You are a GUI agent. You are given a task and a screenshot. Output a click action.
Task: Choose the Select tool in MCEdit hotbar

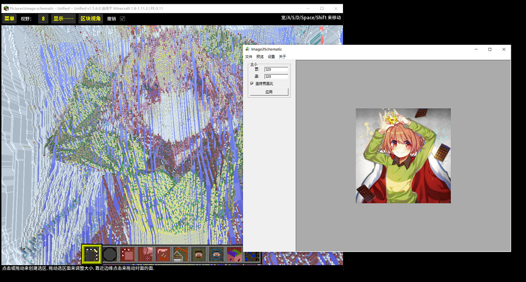pyautogui.click(x=92, y=255)
